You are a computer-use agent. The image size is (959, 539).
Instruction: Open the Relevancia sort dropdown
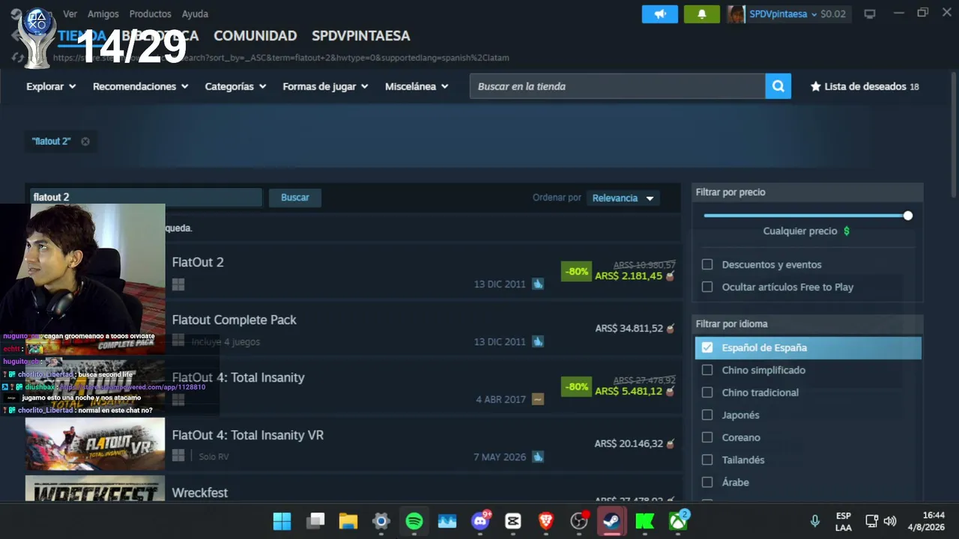623,198
